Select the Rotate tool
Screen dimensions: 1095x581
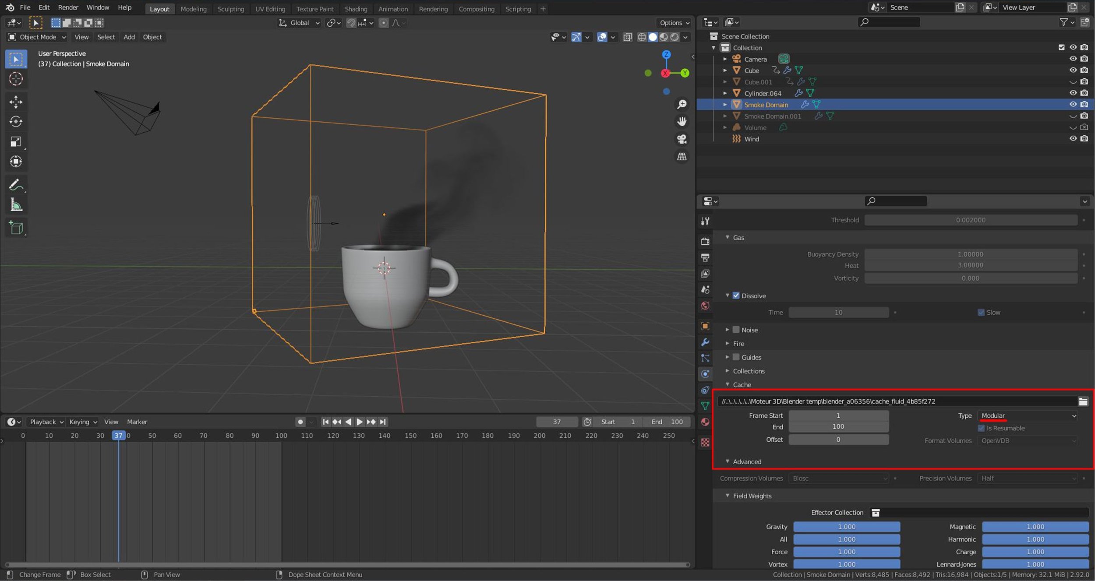16,121
